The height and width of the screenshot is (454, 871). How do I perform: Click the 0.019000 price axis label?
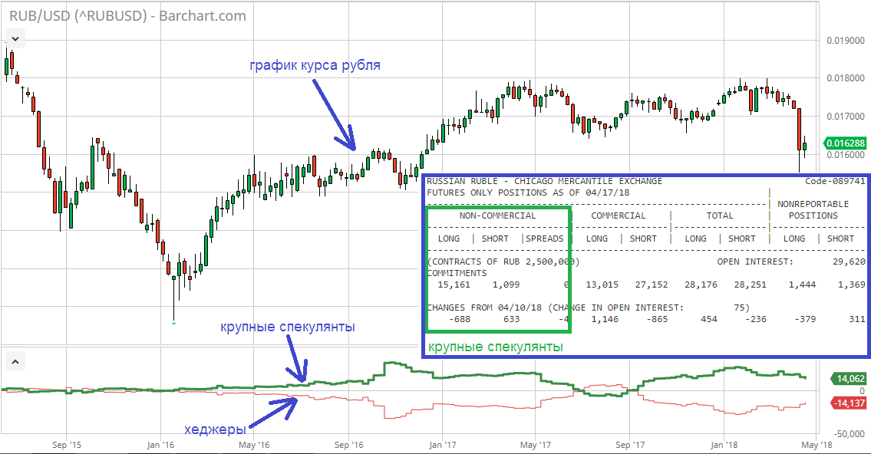(x=846, y=41)
